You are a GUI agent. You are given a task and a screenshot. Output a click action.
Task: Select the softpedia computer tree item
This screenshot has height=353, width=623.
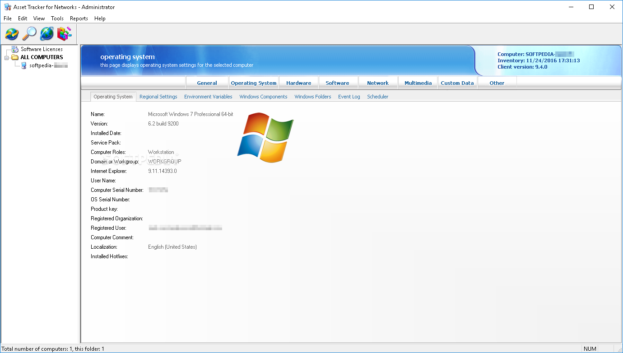coord(48,65)
